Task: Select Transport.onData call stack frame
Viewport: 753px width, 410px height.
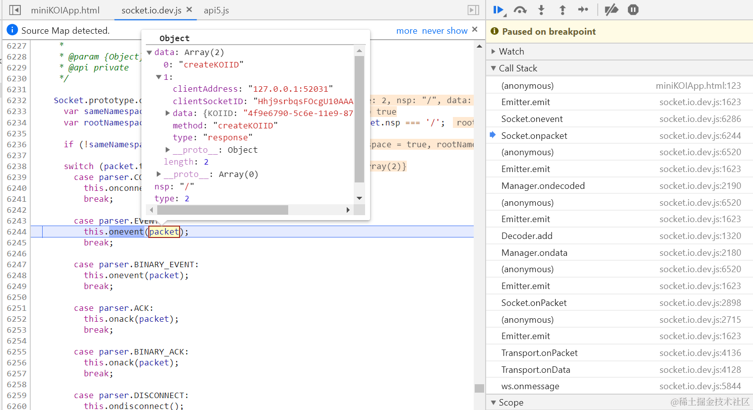Action: pyautogui.click(x=620, y=370)
